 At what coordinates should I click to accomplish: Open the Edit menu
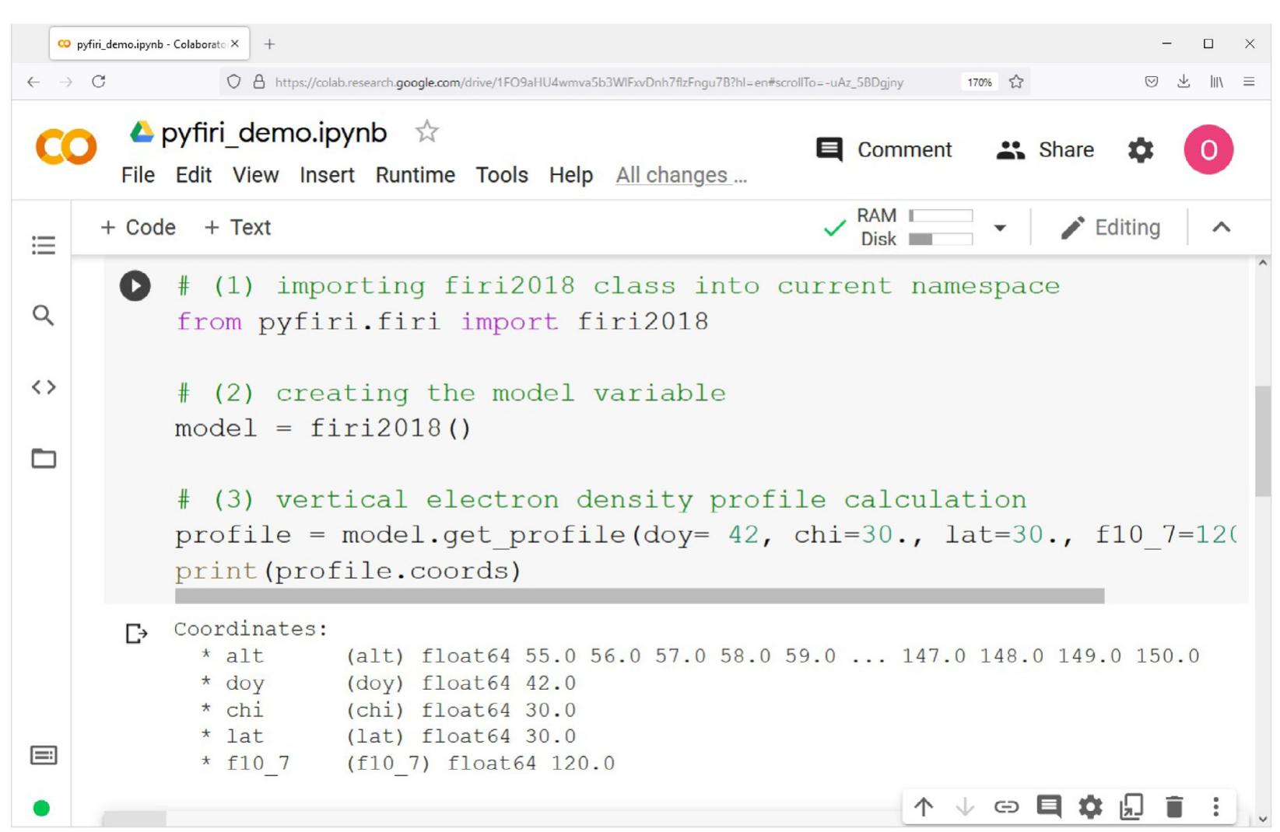coord(194,175)
